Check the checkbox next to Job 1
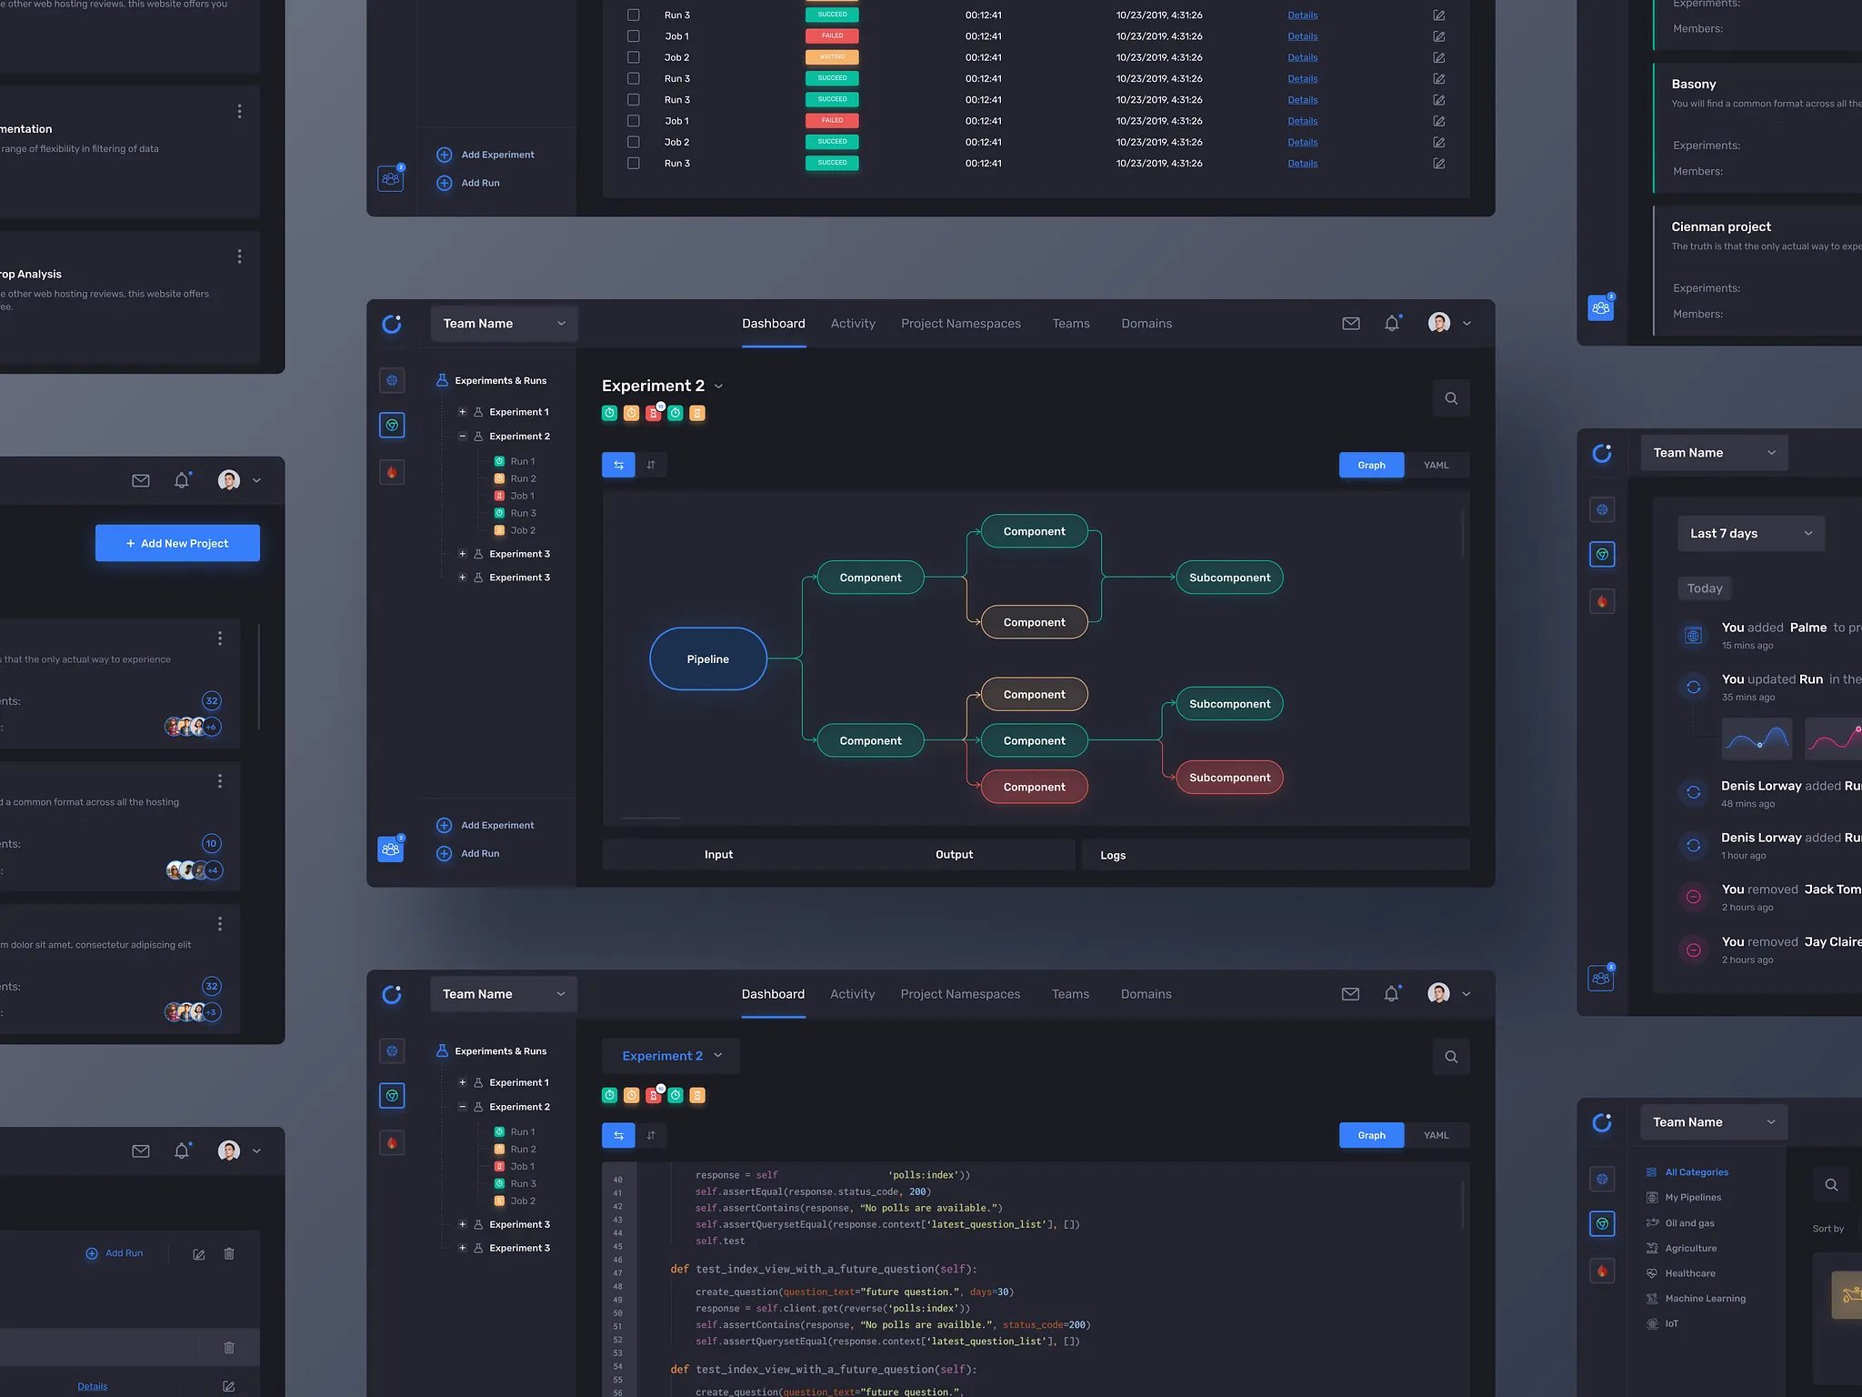Image resolution: width=1862 pixels, height=1397 pixels. [634, 35]
